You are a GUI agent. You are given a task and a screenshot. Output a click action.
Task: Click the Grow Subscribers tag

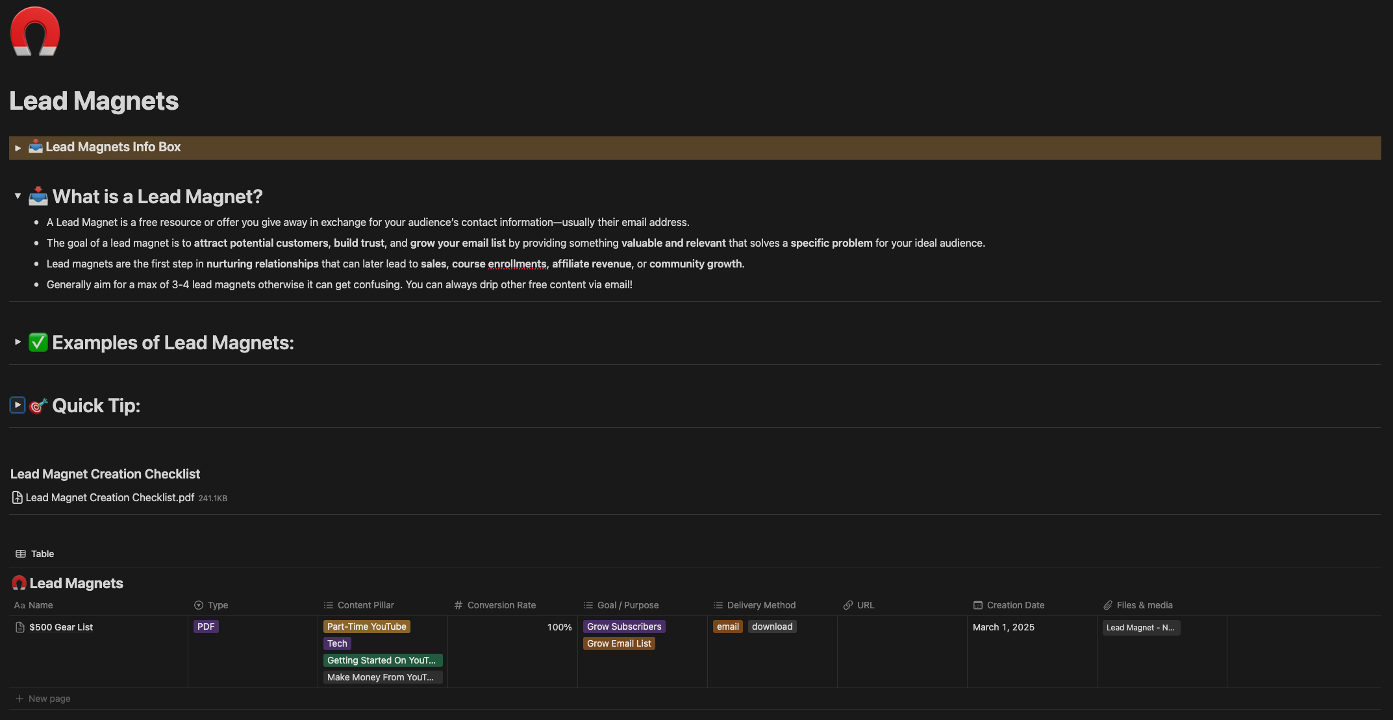(x=624, y=627)
